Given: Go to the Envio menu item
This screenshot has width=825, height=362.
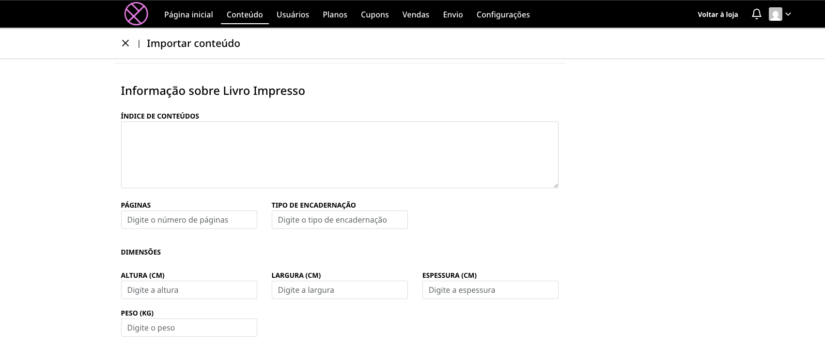Looking at the screenshot, I should (453, 15).
